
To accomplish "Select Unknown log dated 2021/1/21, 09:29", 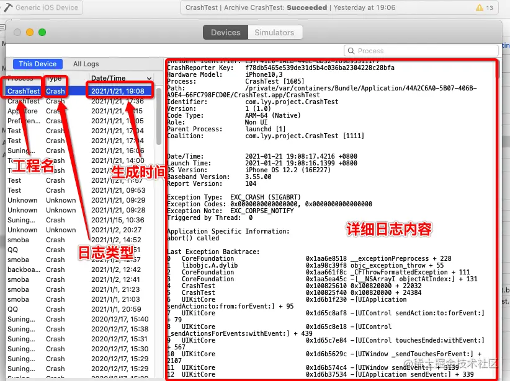I will pyautogui.click(x=79, y=200).
